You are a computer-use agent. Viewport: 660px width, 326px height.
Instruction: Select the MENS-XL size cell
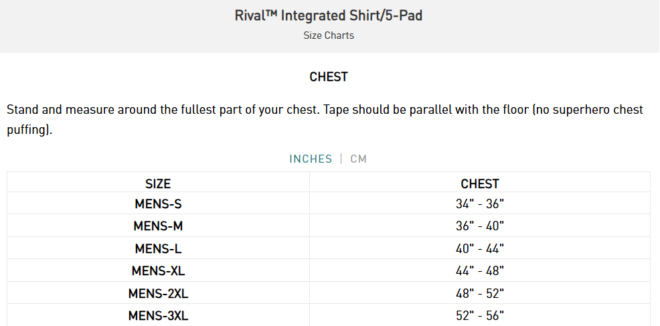point(158,271)
